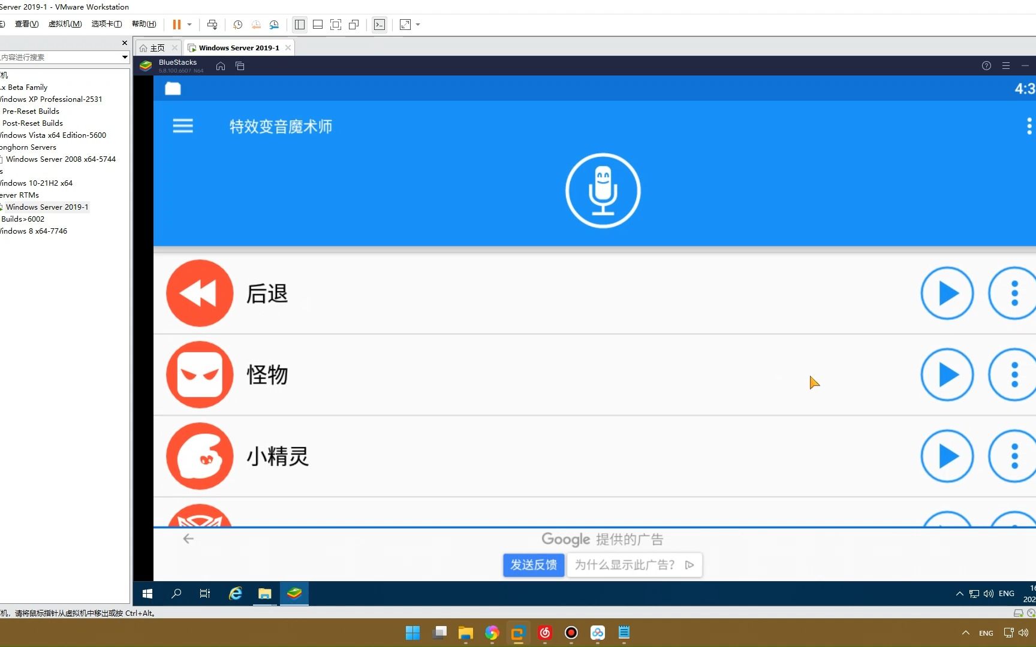Select the 怪物 monster face icon
This screenshot has width=1036, height=647.
200,374
